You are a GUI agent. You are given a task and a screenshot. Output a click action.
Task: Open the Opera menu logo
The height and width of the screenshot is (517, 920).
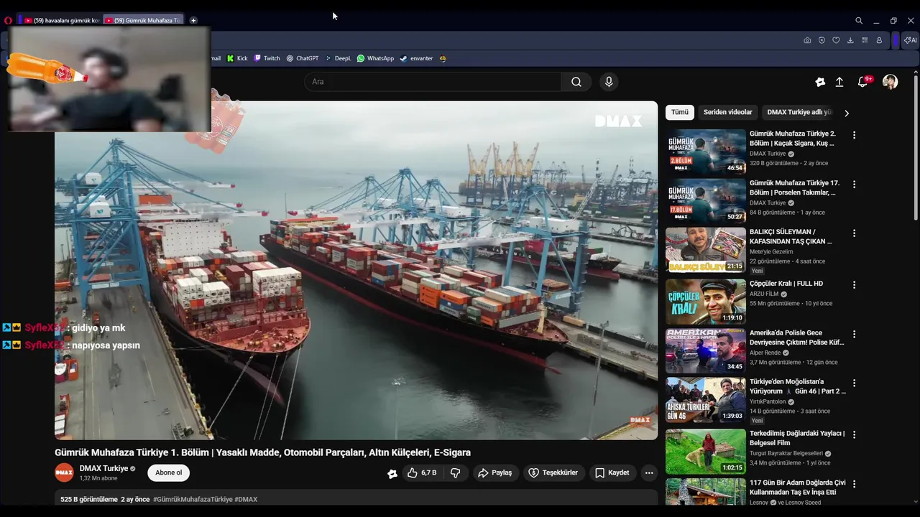click(8, 20)
